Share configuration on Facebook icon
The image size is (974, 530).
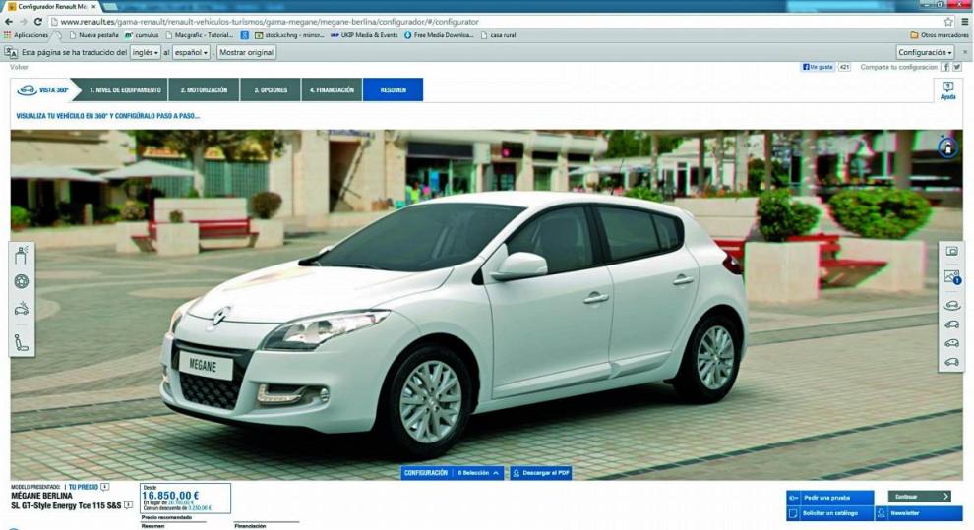[945, 67]
